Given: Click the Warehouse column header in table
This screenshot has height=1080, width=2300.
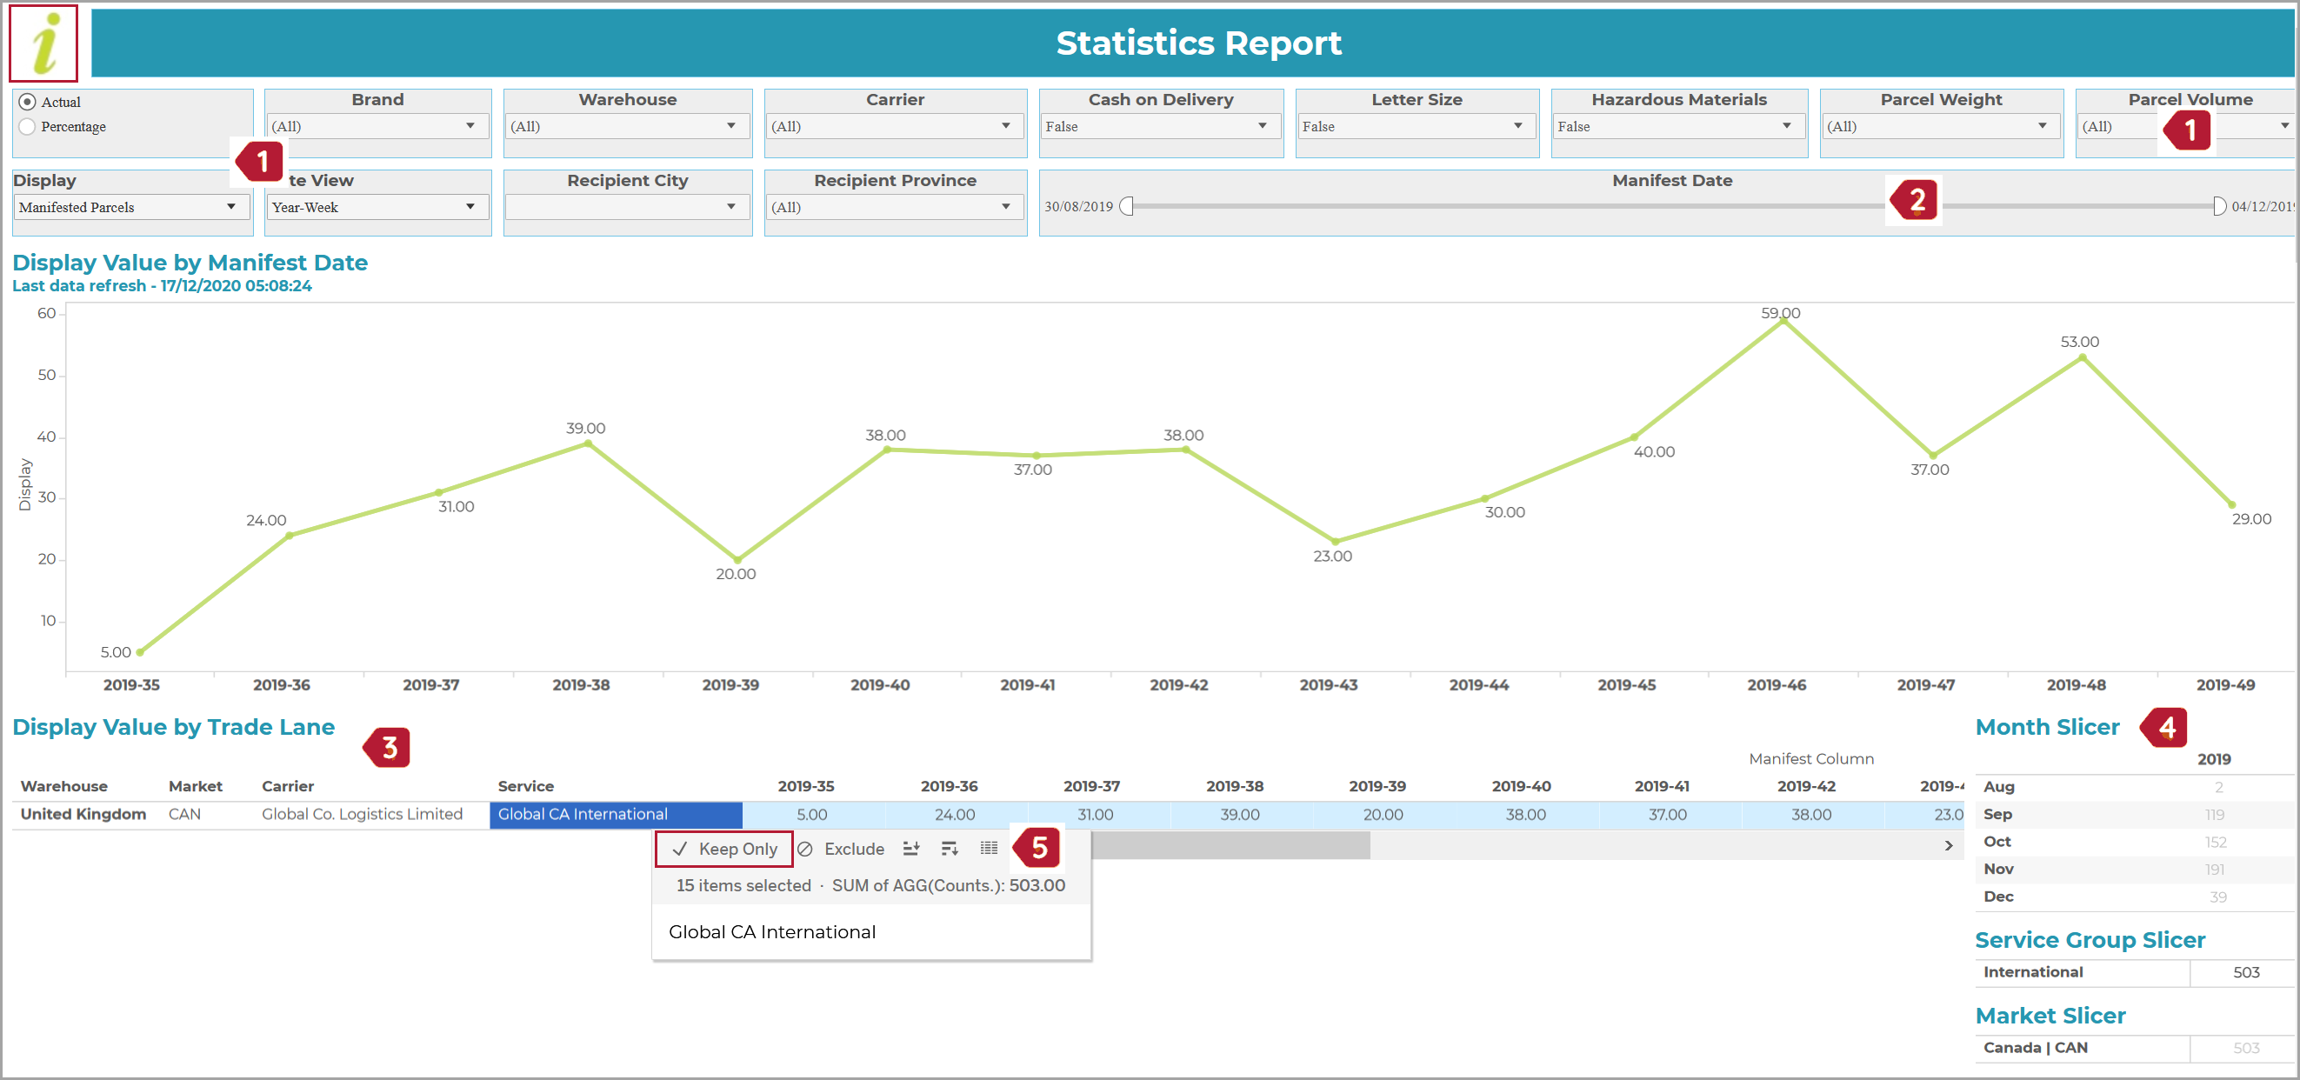Looking at the screenshot, I should click(64, 786).
